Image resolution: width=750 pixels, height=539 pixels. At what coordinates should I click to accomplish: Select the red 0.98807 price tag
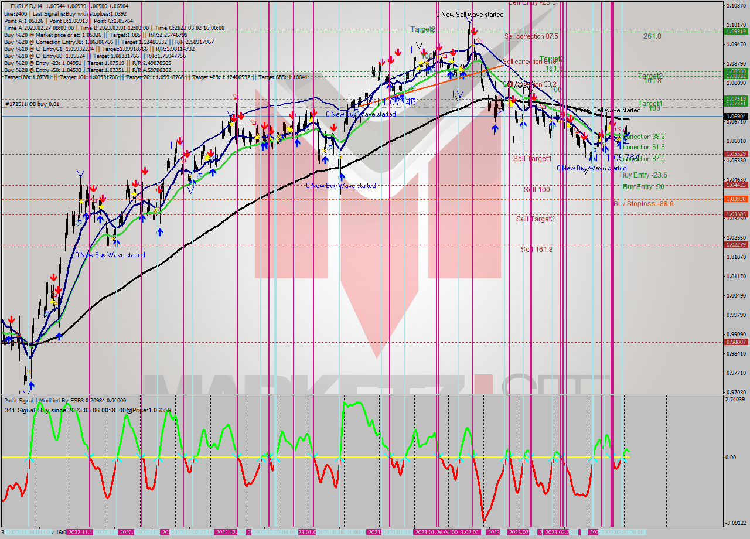click(x=737, y=342)
